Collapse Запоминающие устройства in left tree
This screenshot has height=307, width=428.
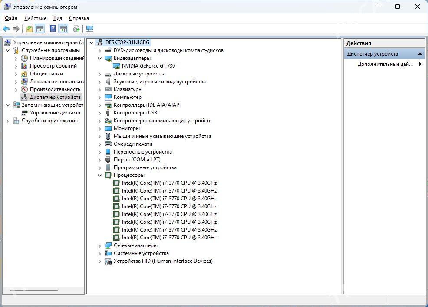8,105
